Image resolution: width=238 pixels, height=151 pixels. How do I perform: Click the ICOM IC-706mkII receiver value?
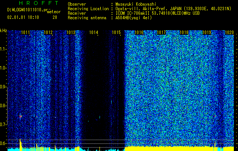point(157,13)
